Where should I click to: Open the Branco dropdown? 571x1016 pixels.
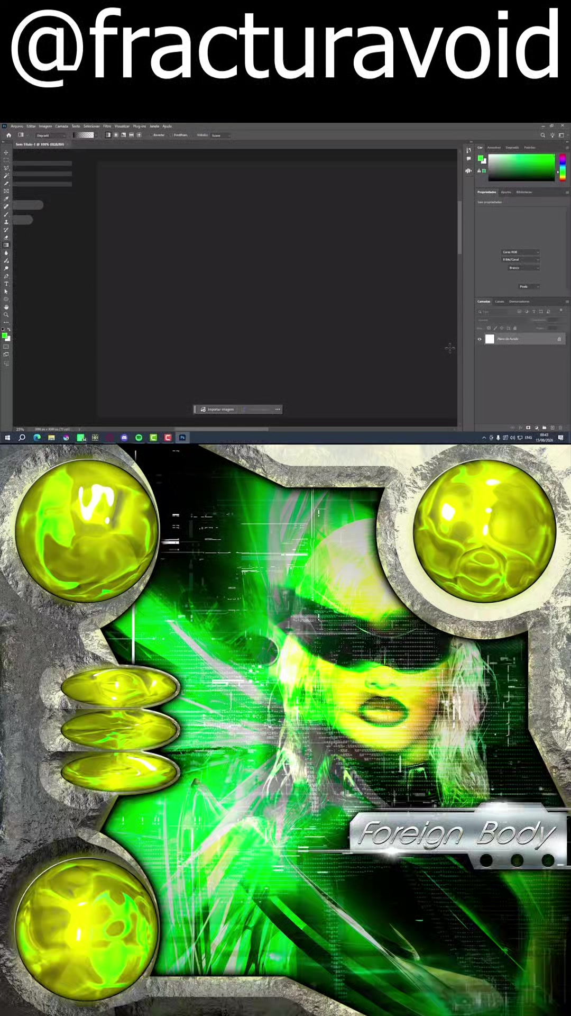524,268
